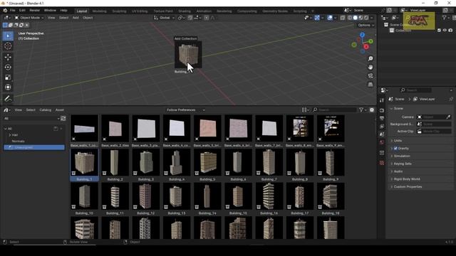Switch to the Geometry Nodes workspace tab
The image size is (456, 256).
[x=275, y=11]
